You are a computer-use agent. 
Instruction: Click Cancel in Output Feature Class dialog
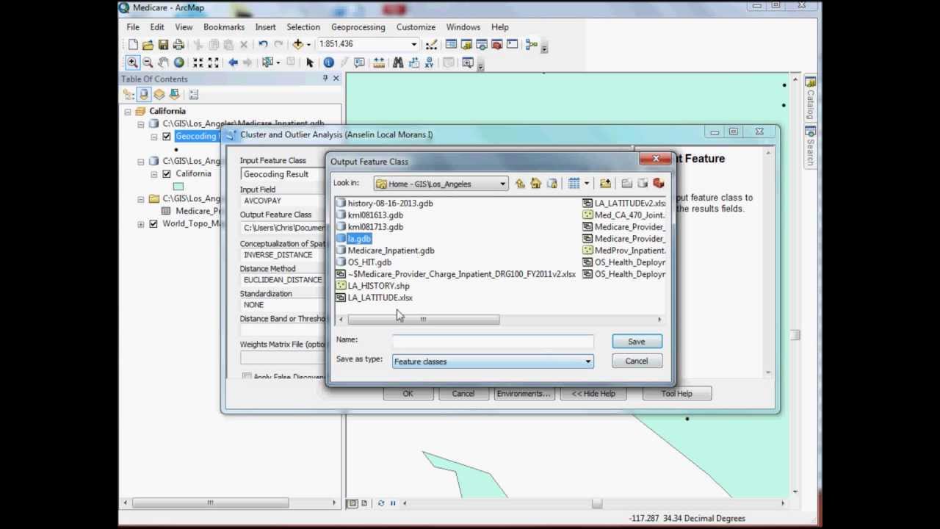(637, 361)
